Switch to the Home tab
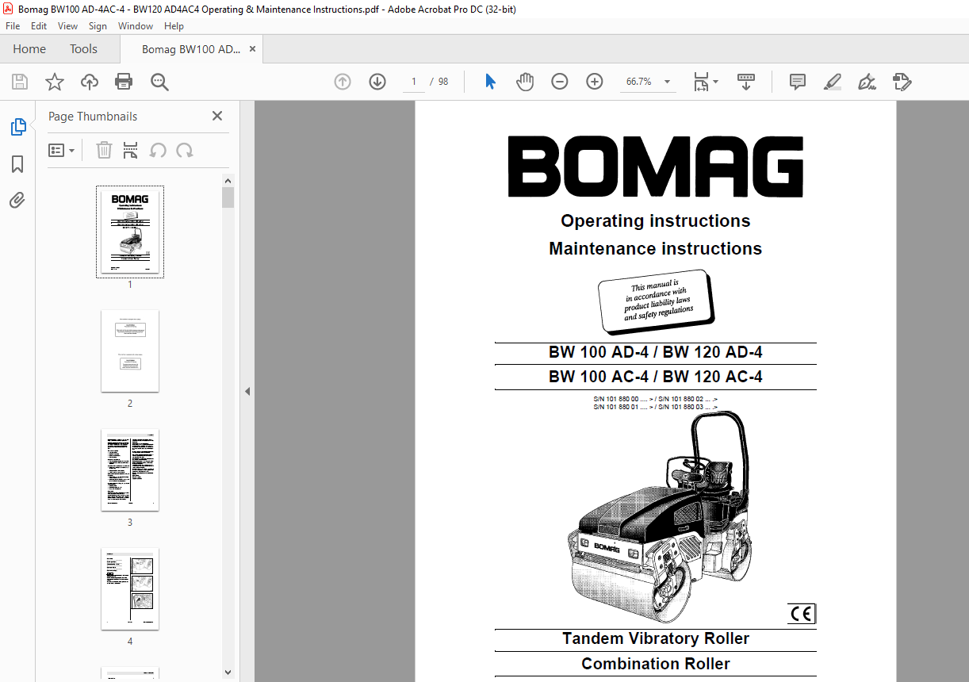This screenshot has height=682, width=969. [29, 49]
